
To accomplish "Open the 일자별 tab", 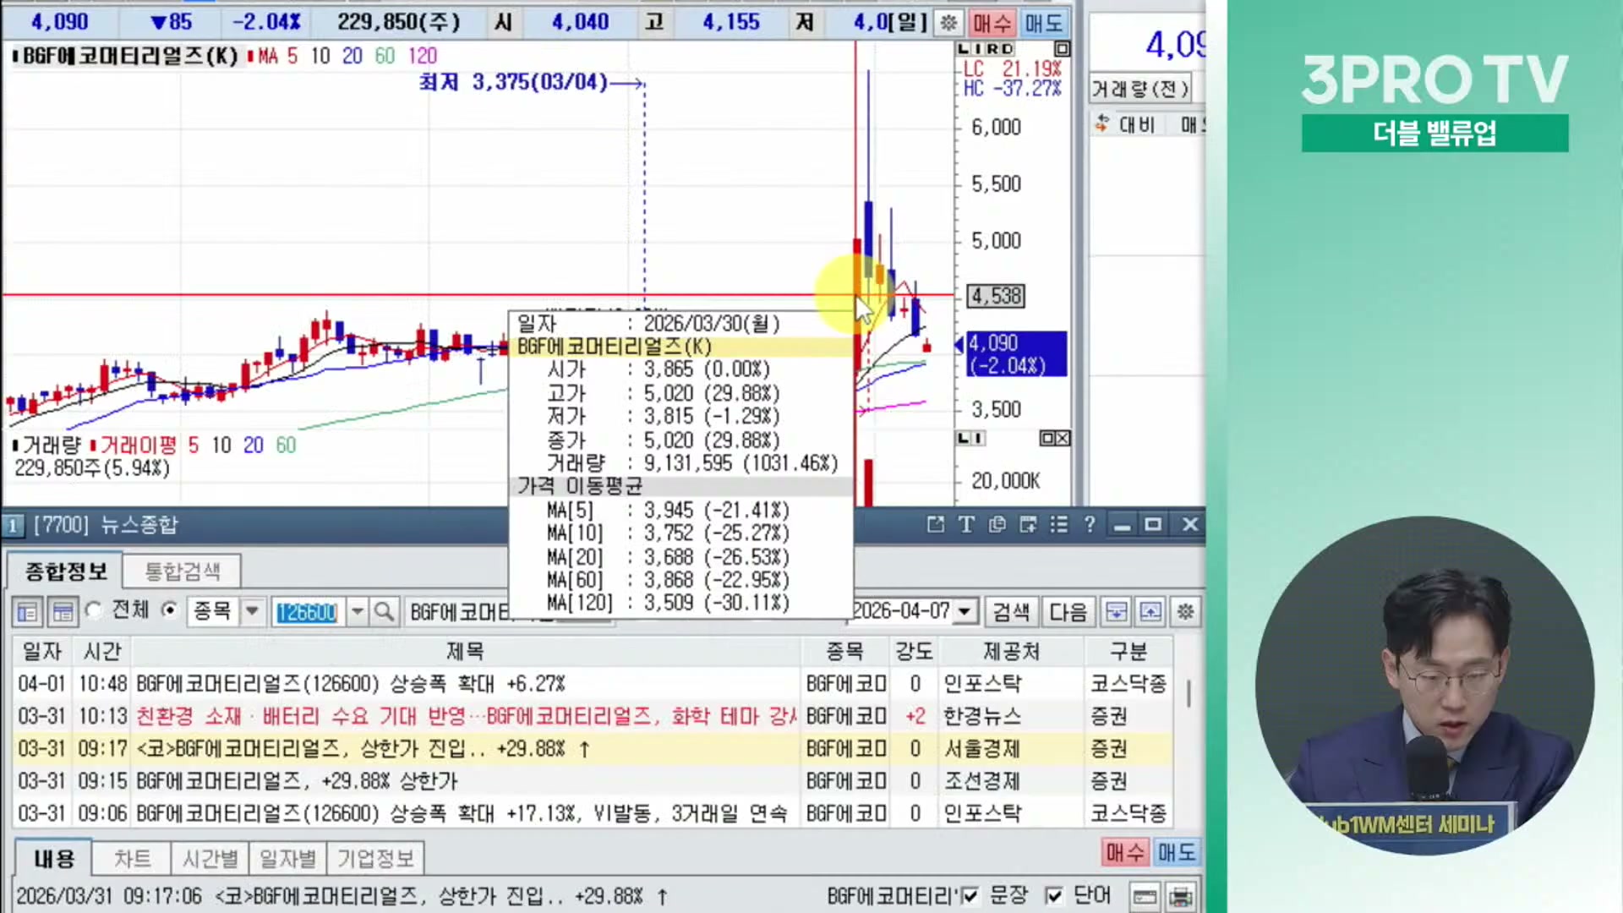I will pos(287,859).
